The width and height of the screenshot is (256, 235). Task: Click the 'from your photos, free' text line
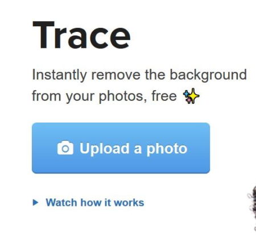tap(104, 96)
